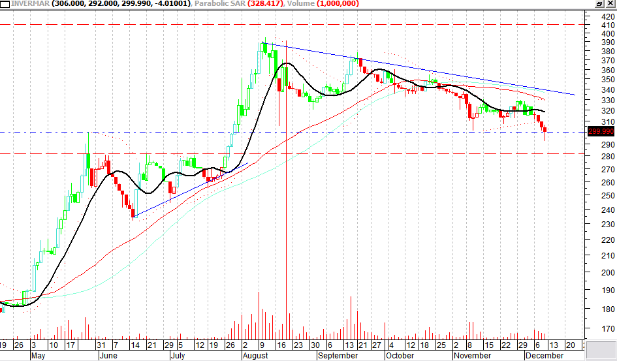Click the date label 27 in September
The width and height of the screenshot is (617, 361).
pyautogui.click(x=377, y=345)
